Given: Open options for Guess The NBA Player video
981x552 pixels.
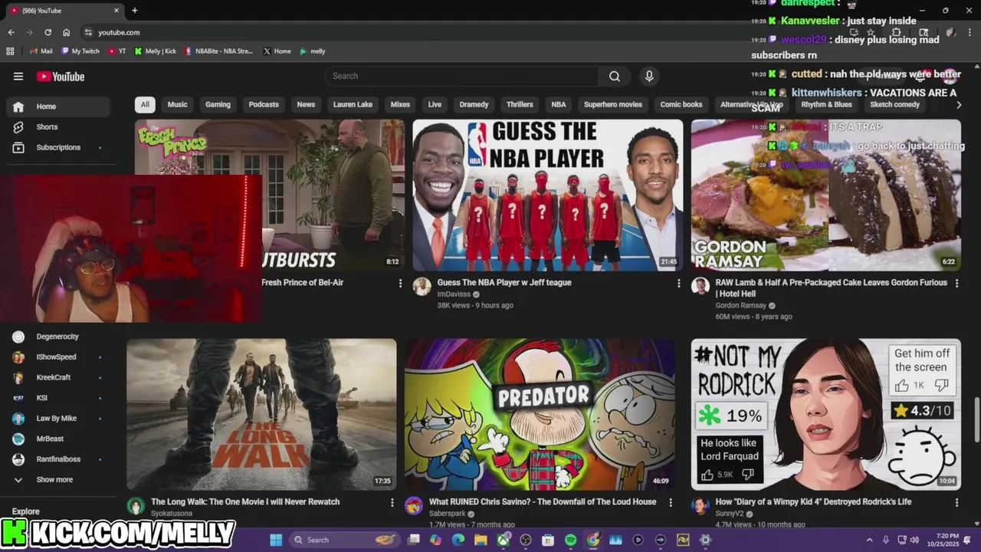Looking at the screenshot, I should (x=678, y=283).
